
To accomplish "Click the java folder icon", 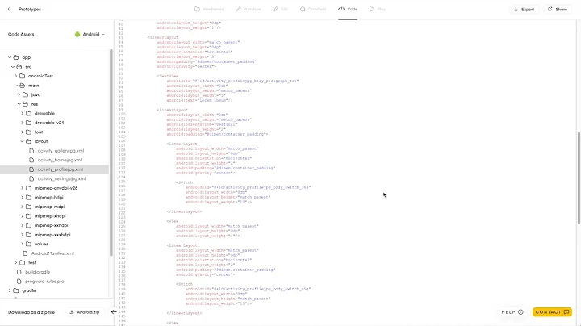I will [25, 94].
